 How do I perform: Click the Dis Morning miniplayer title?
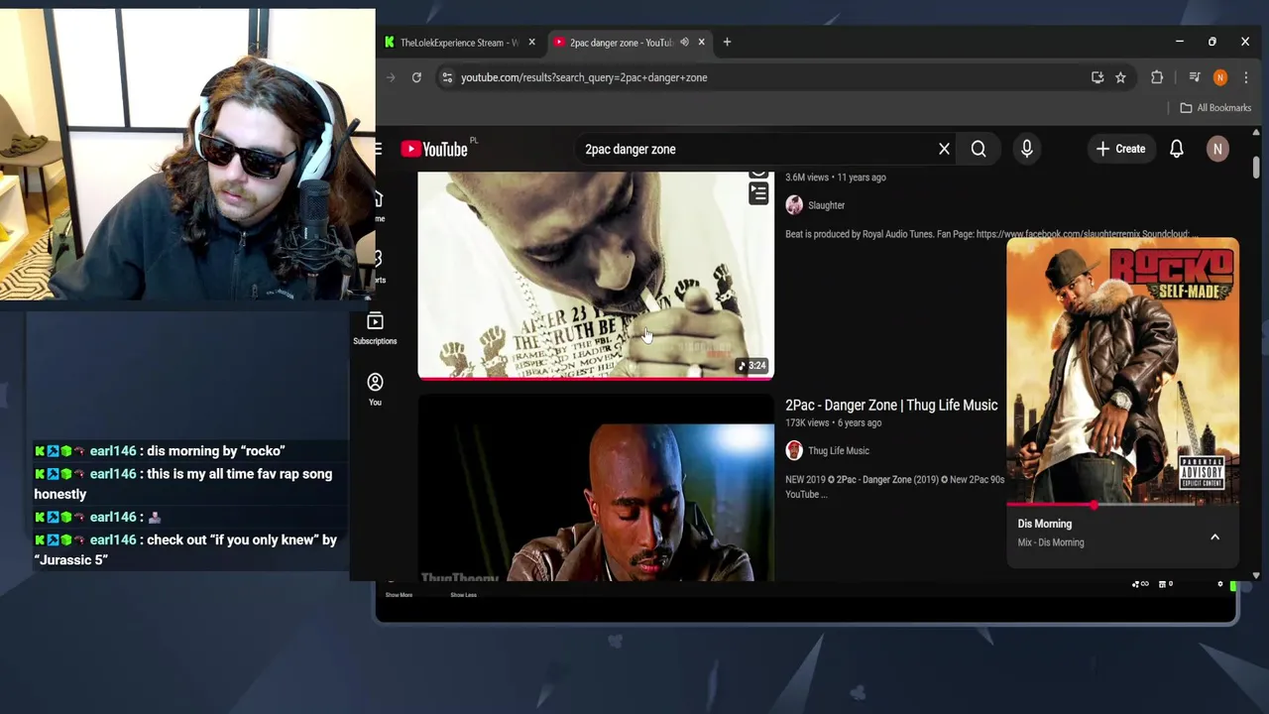[1045, 524]
